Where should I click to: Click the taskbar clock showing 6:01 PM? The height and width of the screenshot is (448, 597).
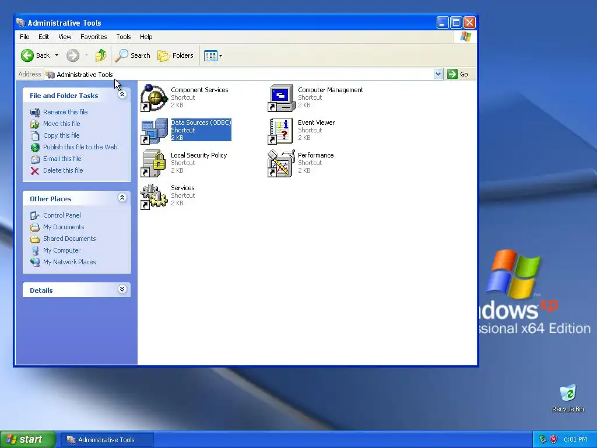coord(575,440)
